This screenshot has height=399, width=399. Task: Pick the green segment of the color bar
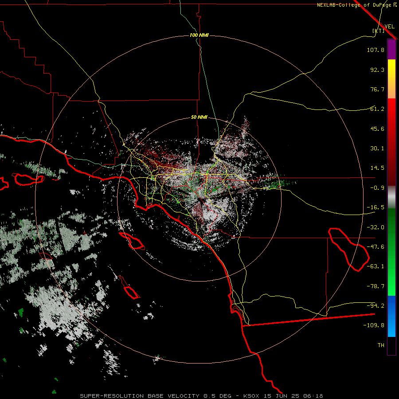(x=391, y=252)
